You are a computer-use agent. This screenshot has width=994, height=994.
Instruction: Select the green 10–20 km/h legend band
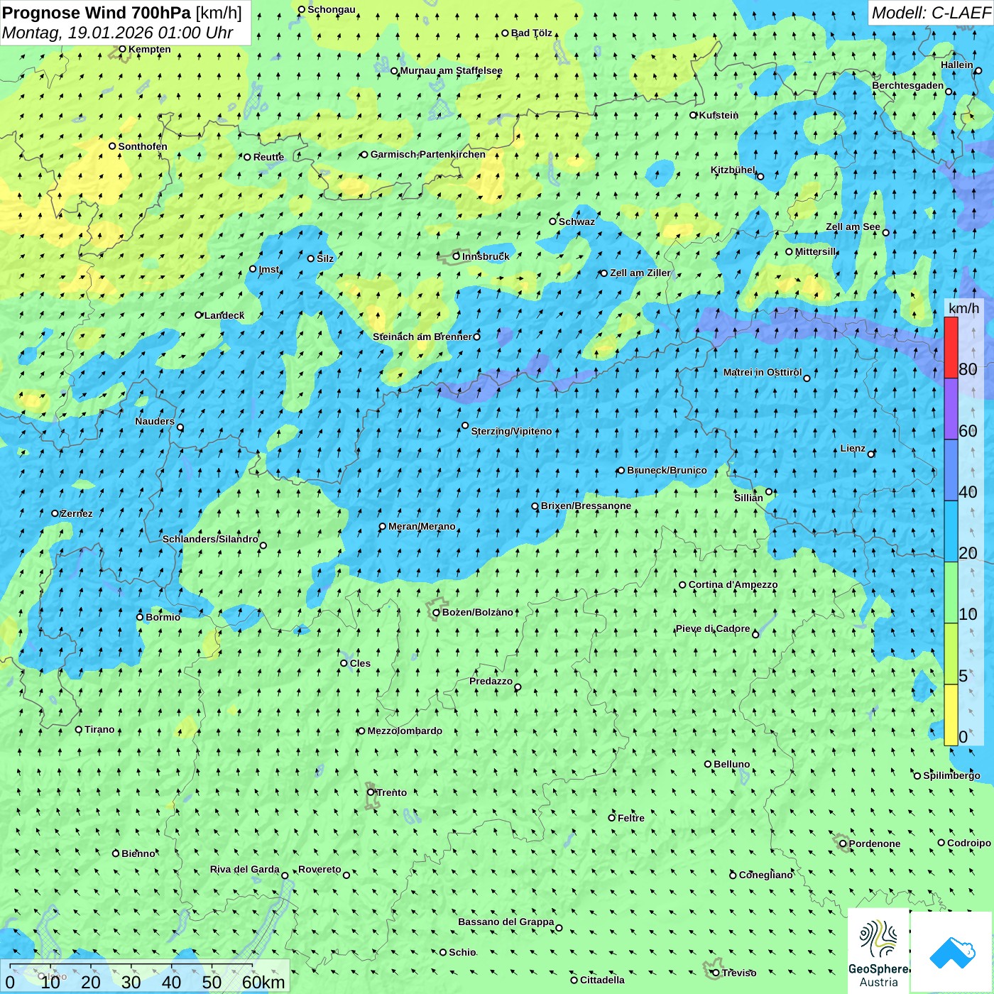(x=951, y=593)
